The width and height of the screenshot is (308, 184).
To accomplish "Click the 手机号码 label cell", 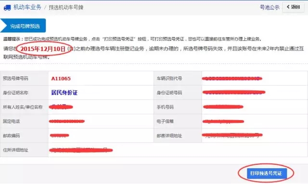I will (178, 107).
